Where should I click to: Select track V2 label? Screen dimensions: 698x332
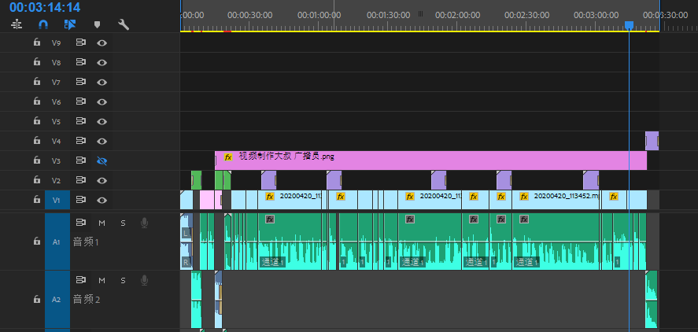[x=56, y=180]
